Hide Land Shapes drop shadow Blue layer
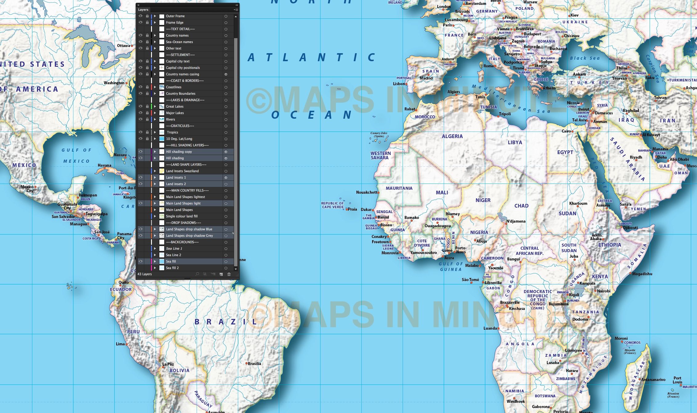The image size is (697, 413). 140,229
